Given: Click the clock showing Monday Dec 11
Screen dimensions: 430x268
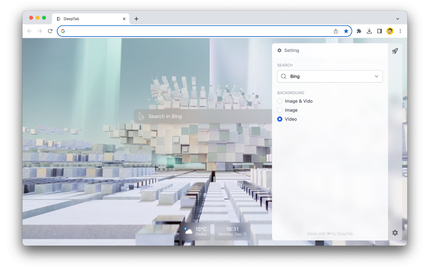Looking at the screenshot, I should 232,231.
